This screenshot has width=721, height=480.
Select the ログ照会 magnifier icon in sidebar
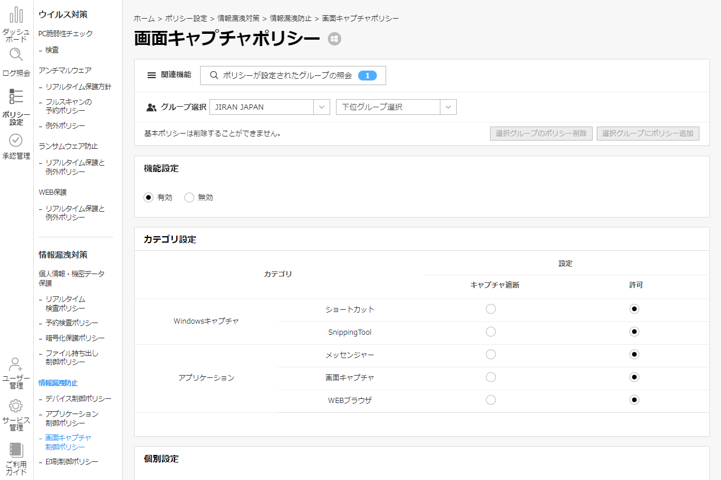[16, 55]
